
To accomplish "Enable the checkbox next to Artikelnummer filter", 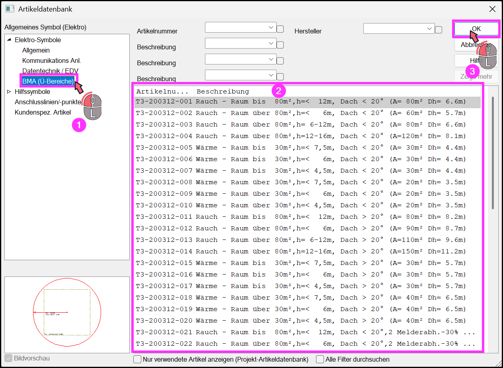I will 280,29.
